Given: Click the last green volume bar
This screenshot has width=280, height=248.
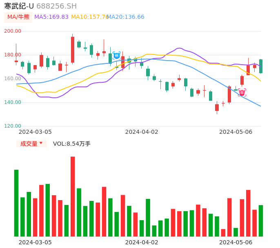Looking at the screenshot, I should 261,221.
